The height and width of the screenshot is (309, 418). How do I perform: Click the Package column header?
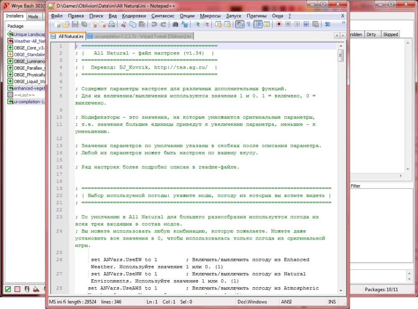(25, 26)
